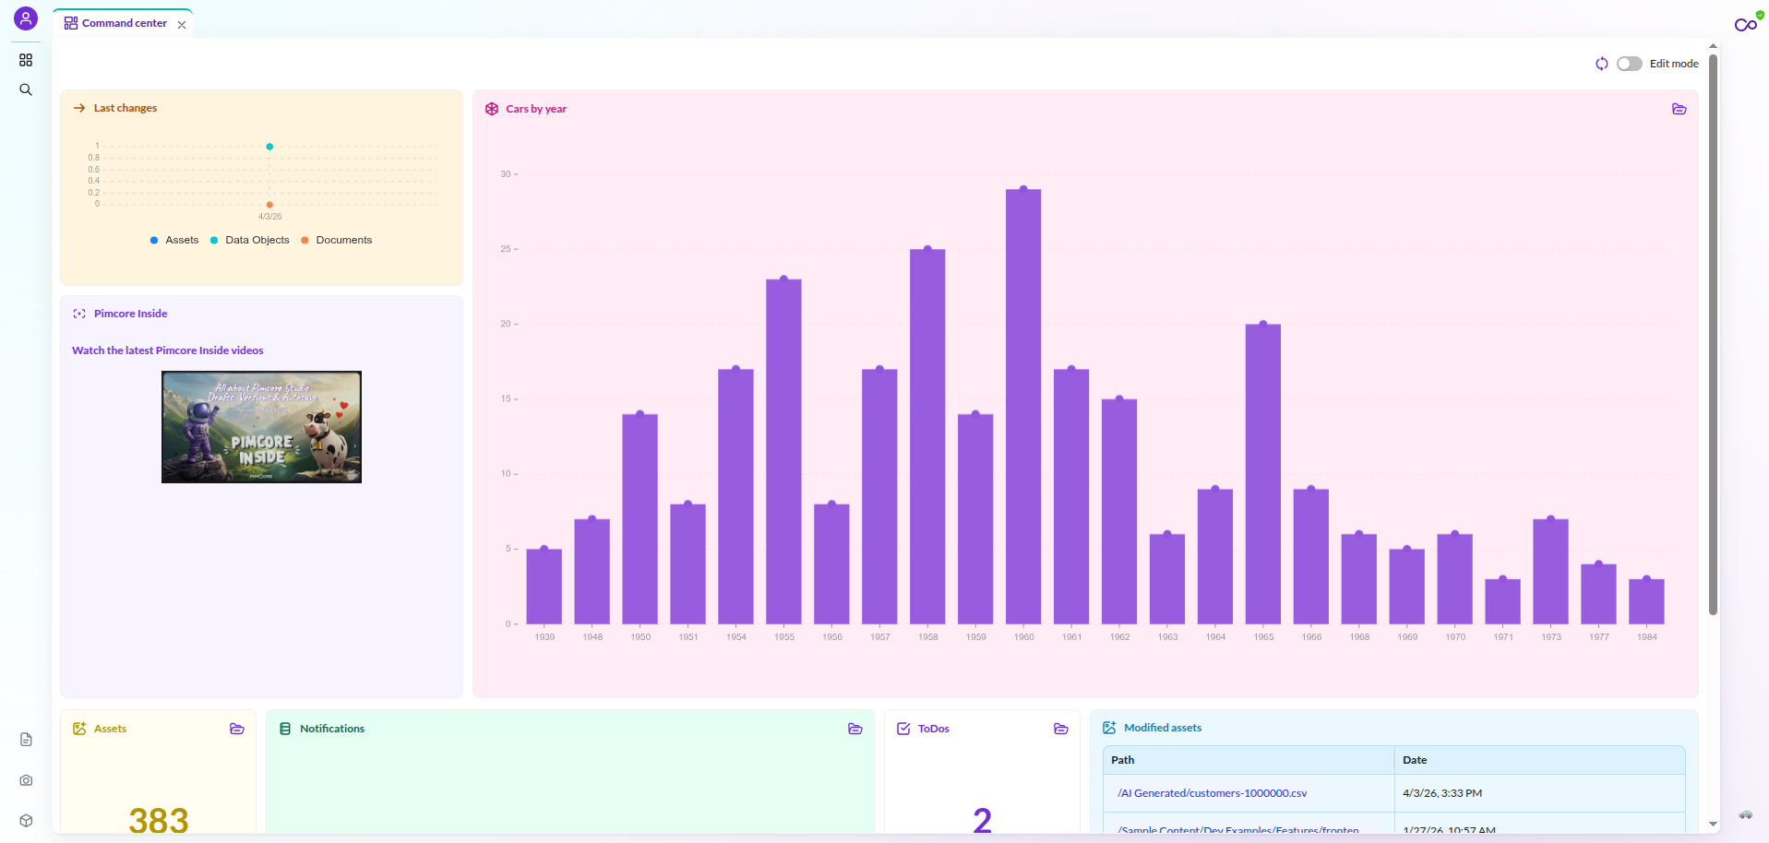
Task: Toggle Assets series in Last changes legend
Action: pos(174,240)
